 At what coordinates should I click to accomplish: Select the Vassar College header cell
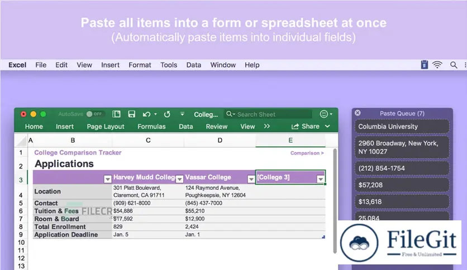(x=220, y=177)
